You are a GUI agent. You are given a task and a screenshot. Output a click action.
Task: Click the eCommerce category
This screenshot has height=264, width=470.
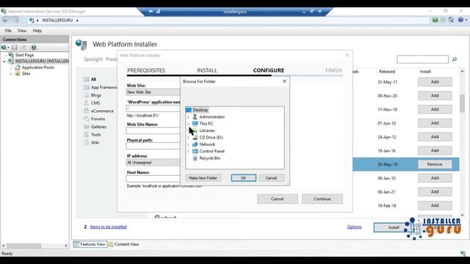(x=102, y=111)
